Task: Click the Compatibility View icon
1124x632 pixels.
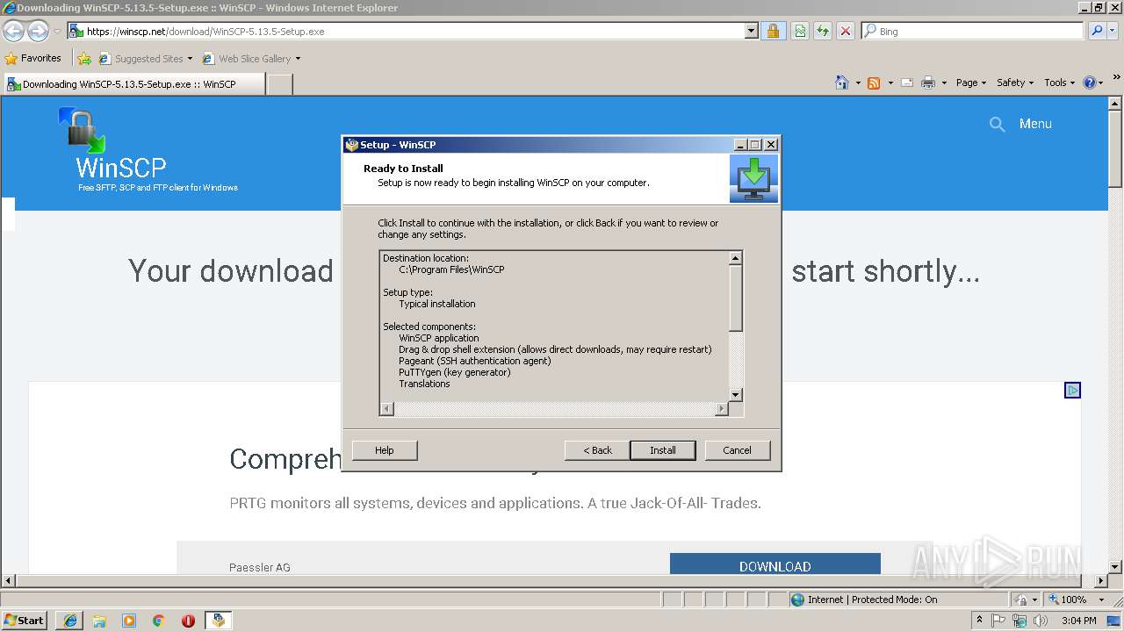Action: pos(800,31)
